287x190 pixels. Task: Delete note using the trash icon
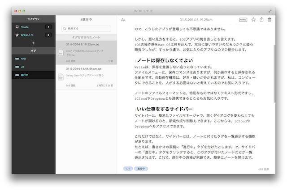[269, 20]
